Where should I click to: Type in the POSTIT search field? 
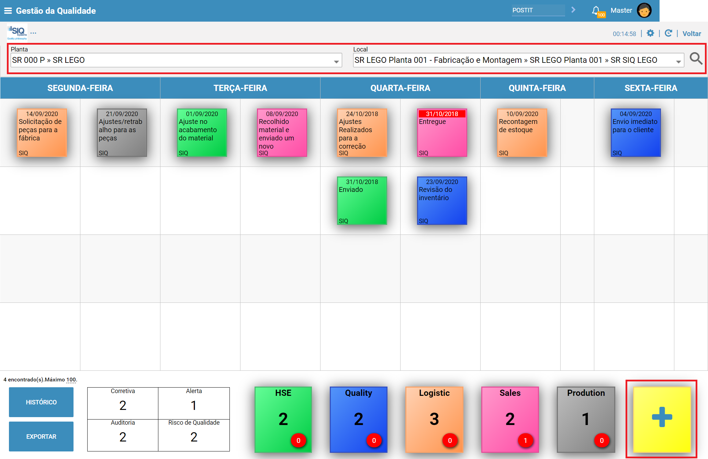click(538, 10)
